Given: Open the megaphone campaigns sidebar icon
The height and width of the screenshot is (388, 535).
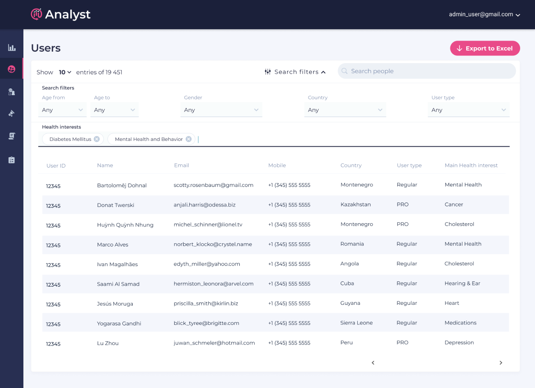Looking at the screenshot, I should (11, 114).
